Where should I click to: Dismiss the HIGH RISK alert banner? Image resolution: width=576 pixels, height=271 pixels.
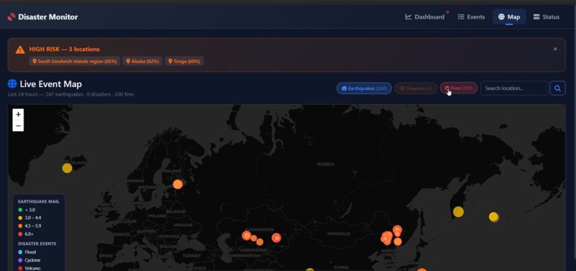pos(555,48)
